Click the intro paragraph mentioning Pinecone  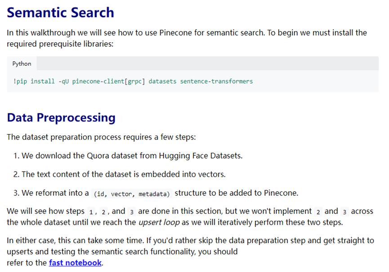(x=187, y=38)
